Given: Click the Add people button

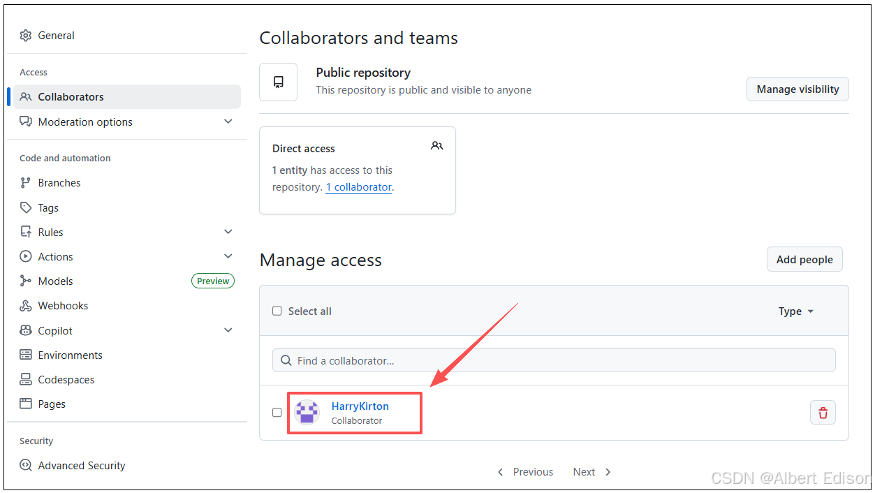Looking at the screenshot, I should click(x=804, y=259).
